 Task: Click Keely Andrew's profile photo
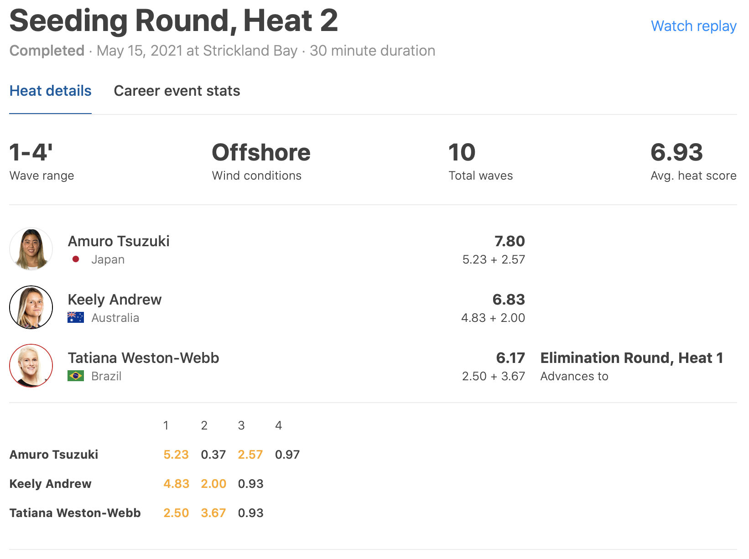pos(31,307)
